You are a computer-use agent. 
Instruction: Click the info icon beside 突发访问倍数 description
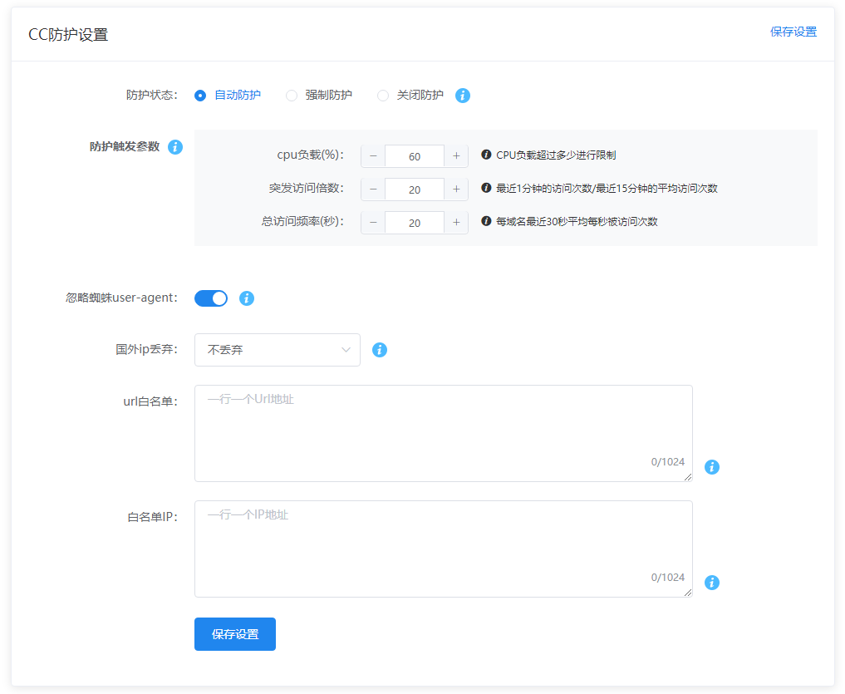coord(487,189)
